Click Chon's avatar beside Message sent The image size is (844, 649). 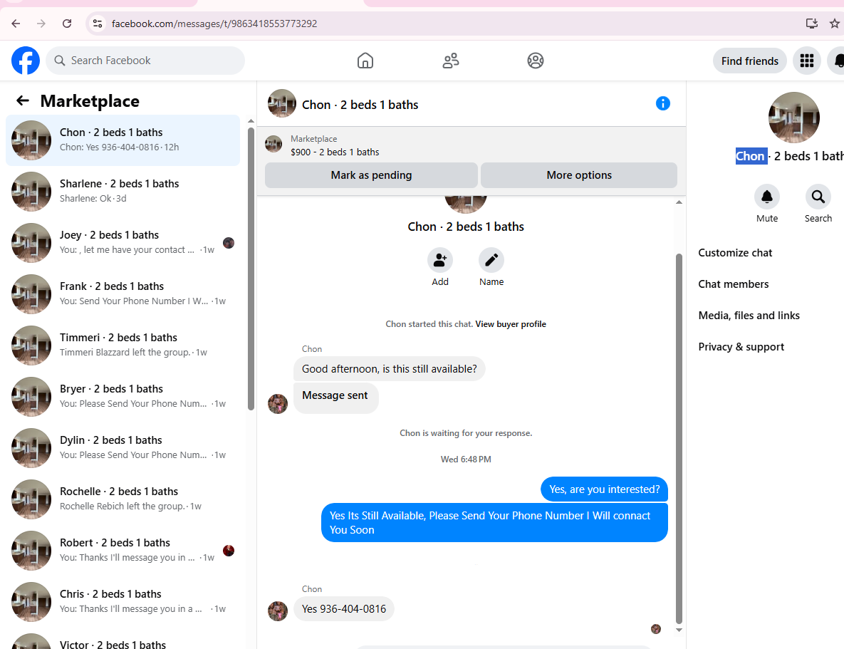click(x=278, y=403)
